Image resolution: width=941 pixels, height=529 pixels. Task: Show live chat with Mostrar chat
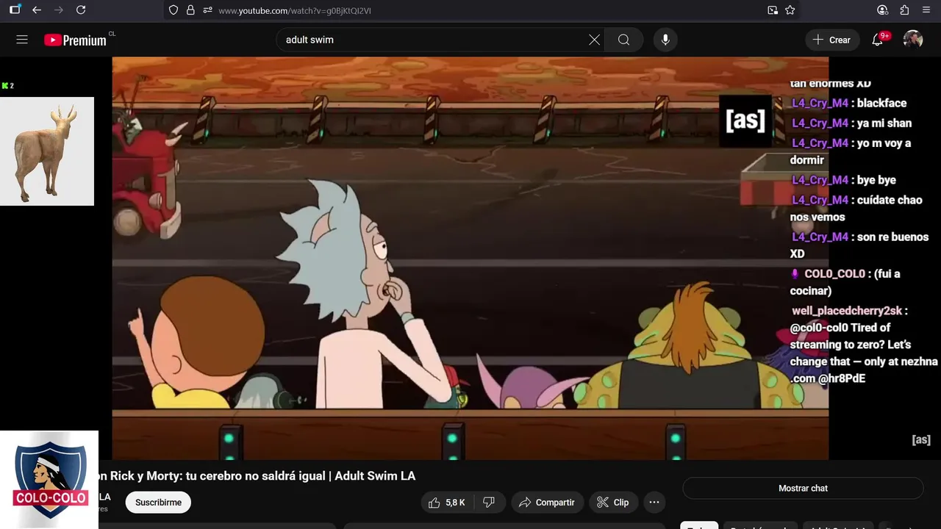point(803,488)
